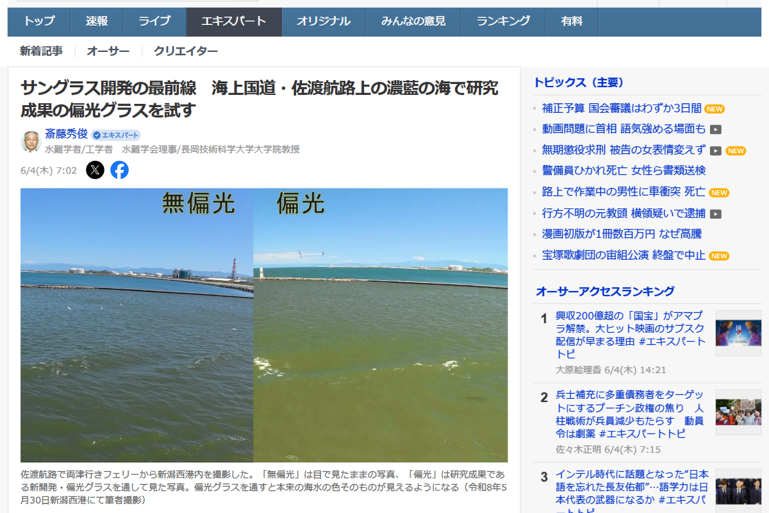Select the エキスパート tab
This screenshot has height=513, width=769.
pyautogui.click(x=234, y=21)
